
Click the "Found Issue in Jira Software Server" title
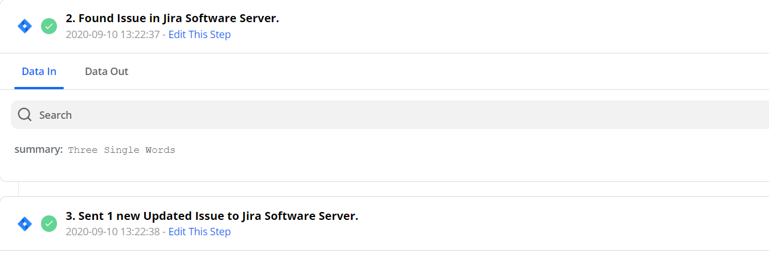click(x=172, y=18)
